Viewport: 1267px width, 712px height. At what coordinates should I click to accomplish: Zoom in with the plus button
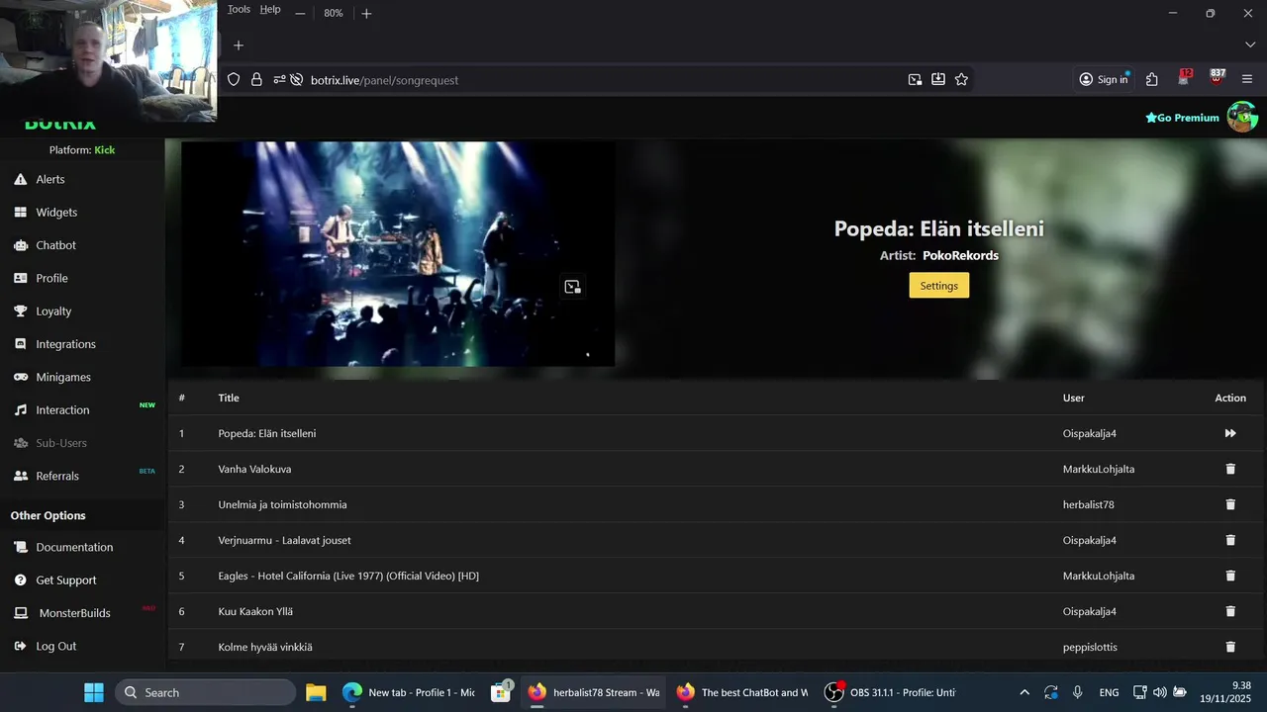(x=366, y=13)
